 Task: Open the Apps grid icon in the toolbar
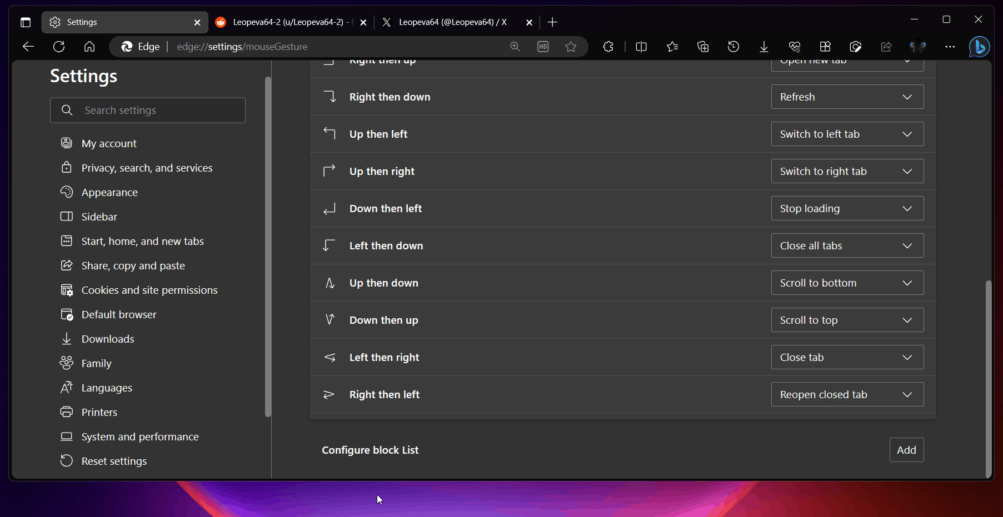click(825, 47)
